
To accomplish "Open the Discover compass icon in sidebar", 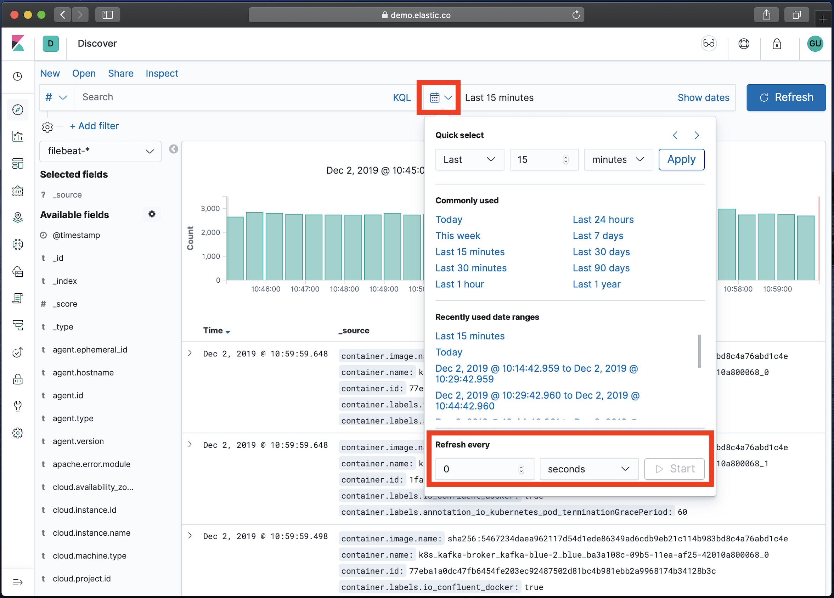I will point(18,109).
